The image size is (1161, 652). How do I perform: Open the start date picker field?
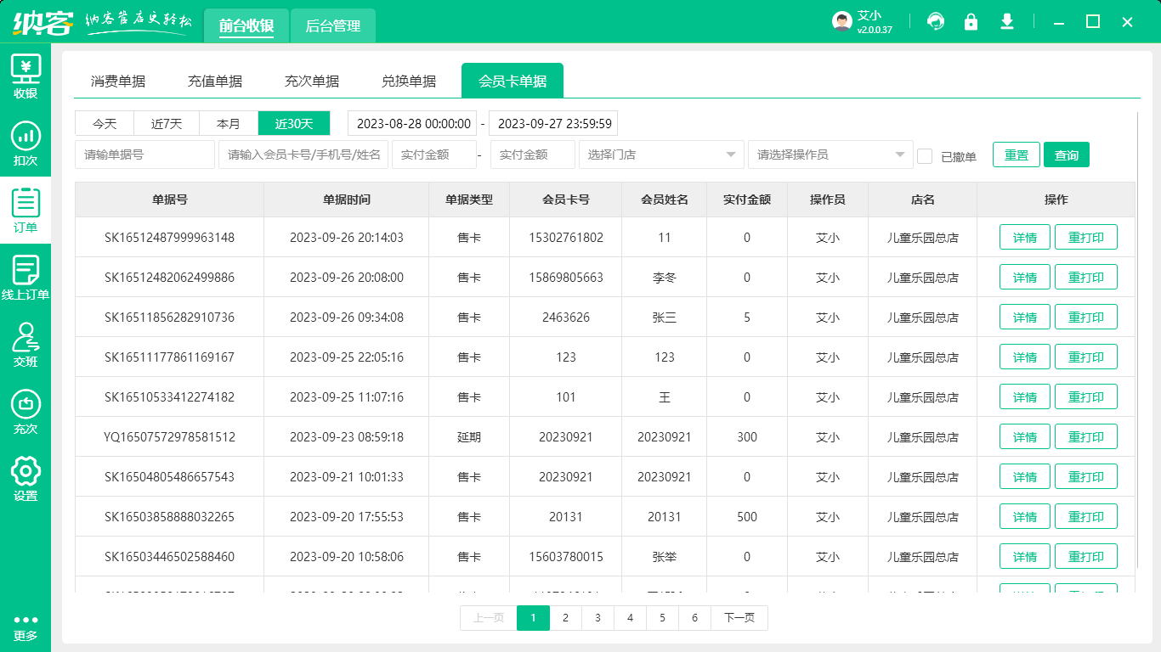(x=412, y=123)
